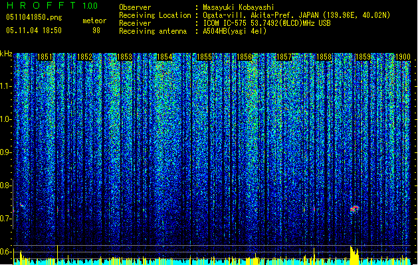Click the 0.8 kHz axis label
This screenshot has height=265, width=418.
(x=6, y=185)
